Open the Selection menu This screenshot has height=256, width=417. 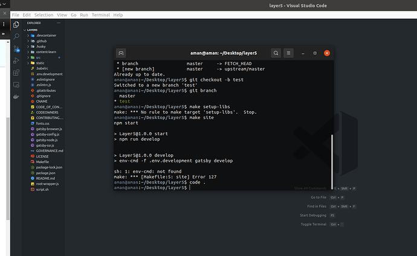pyautogui.click(x=44, y=15)
